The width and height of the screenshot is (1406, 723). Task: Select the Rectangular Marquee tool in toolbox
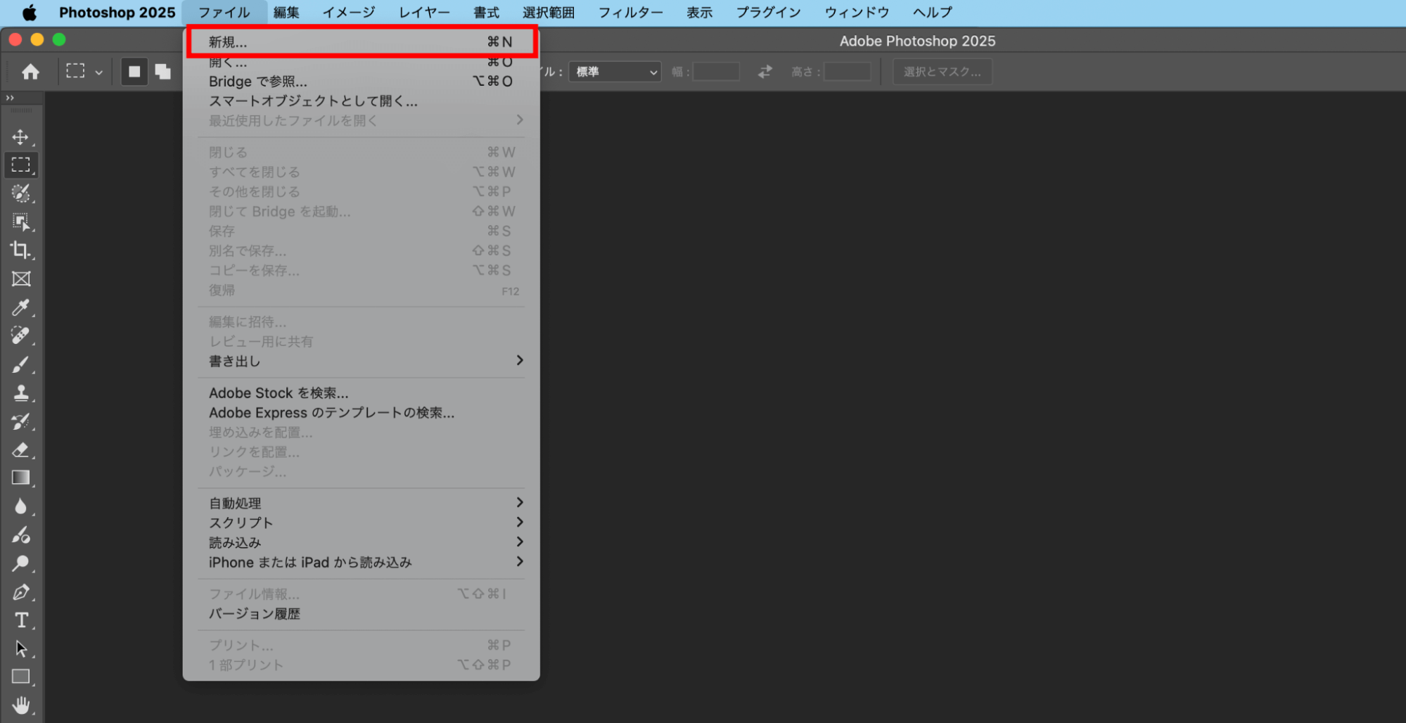click(20, 165)
